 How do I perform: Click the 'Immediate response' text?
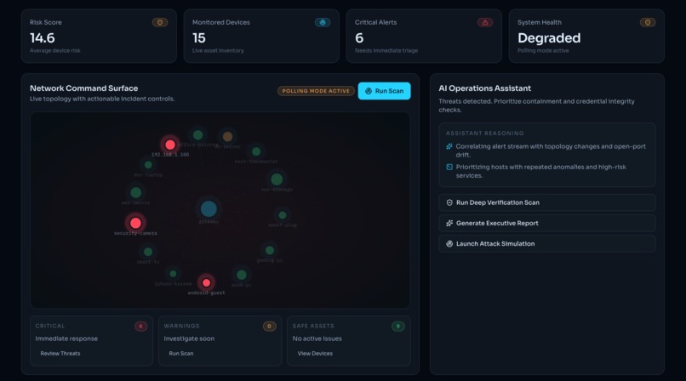click(x=66, y=338)
